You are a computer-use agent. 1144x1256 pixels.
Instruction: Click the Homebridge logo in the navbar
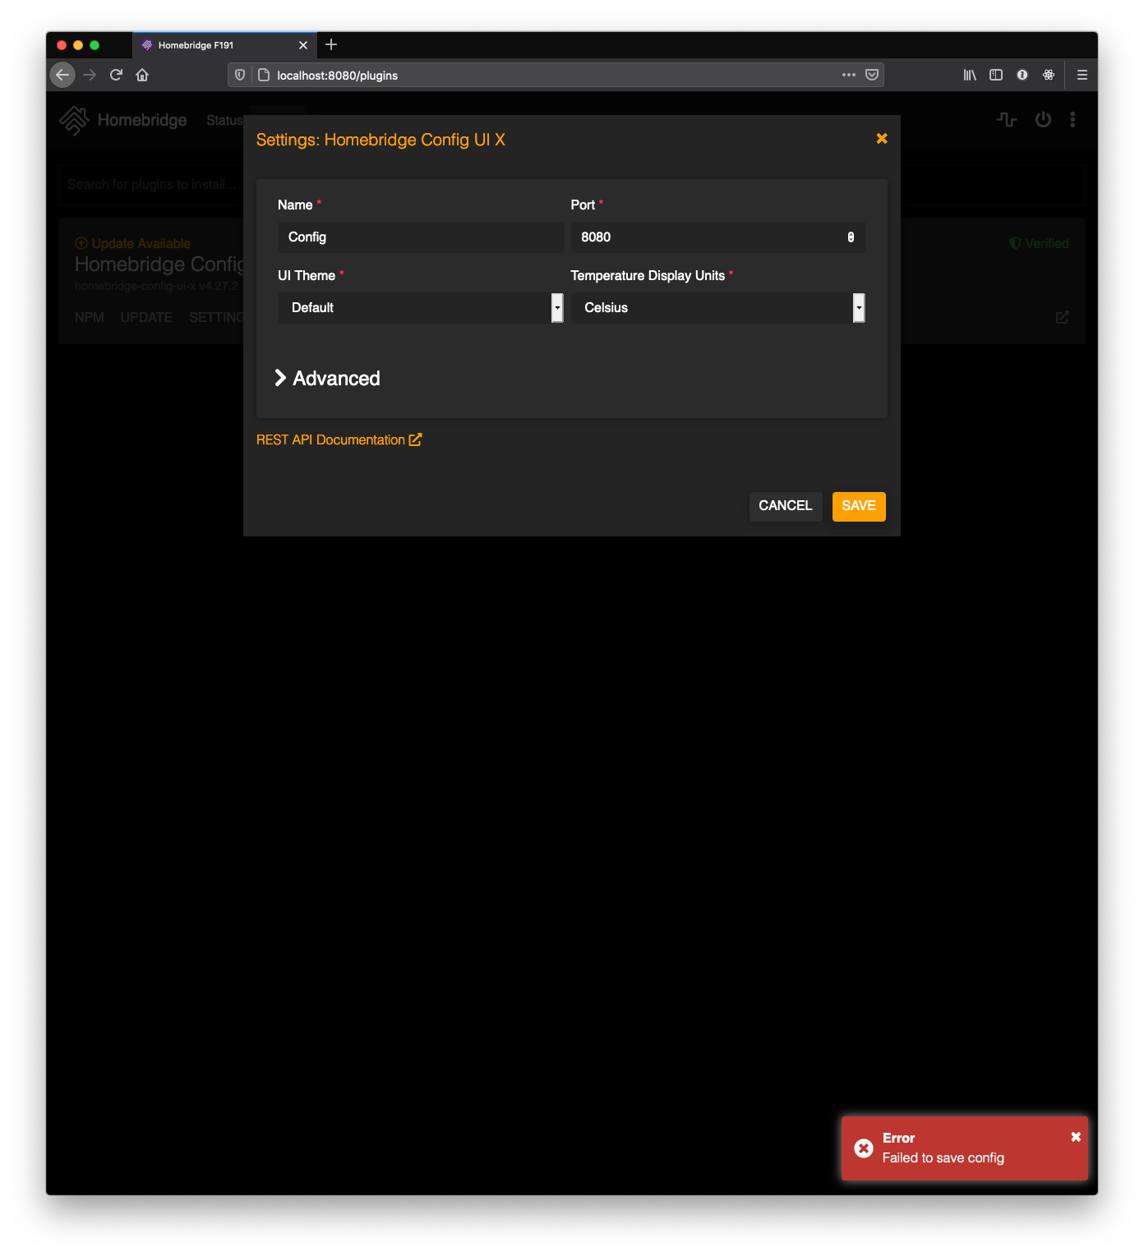point(75,120)
